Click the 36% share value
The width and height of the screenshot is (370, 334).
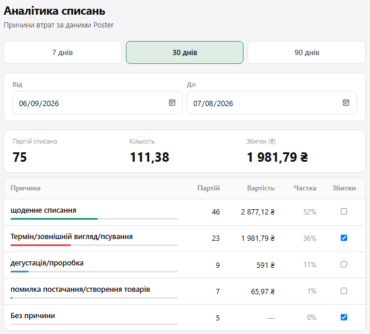[x=310, y=238]
